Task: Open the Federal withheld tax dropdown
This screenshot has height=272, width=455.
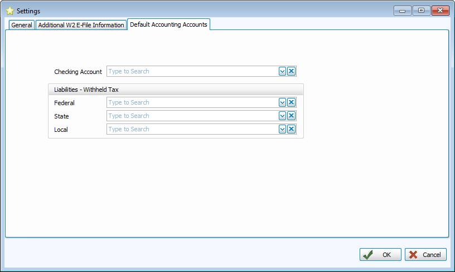Action: point(282,102)
